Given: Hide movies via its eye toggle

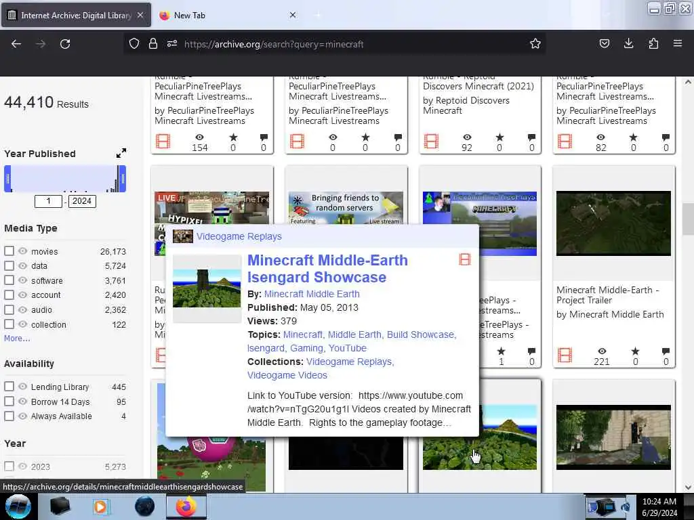Looking at the screenshot, I should point(22,251).
